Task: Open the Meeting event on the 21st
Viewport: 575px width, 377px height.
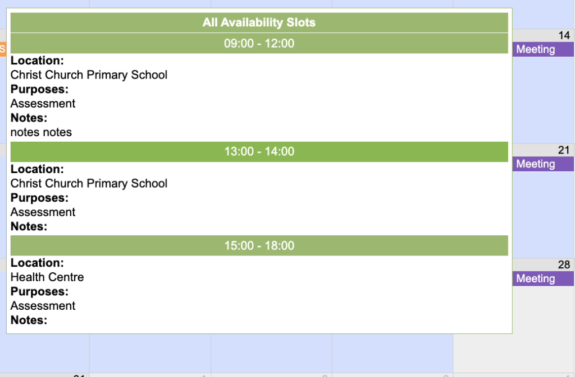Action: click(543, 164)
